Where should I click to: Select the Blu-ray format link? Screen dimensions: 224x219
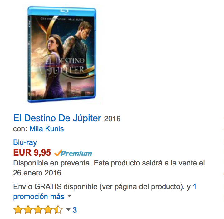[25, 142]
